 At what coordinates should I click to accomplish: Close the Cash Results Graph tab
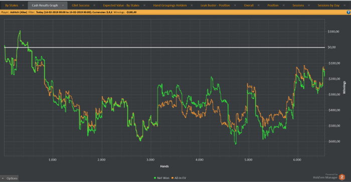pyautogui.click(x=63, y=5)
